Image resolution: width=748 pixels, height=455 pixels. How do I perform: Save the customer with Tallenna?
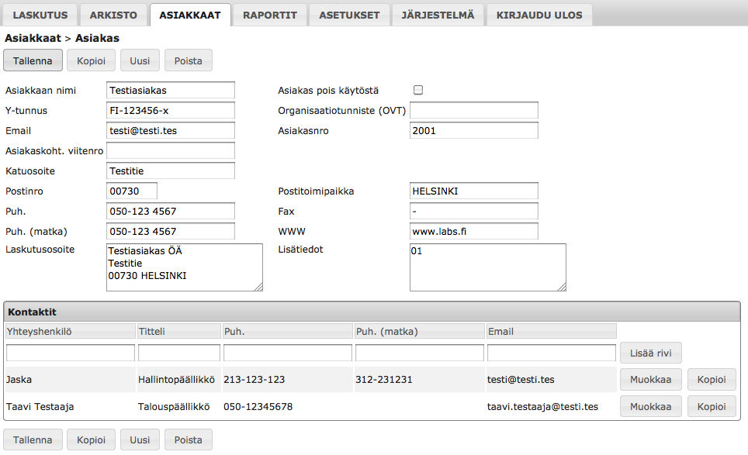tap(33, 60)
